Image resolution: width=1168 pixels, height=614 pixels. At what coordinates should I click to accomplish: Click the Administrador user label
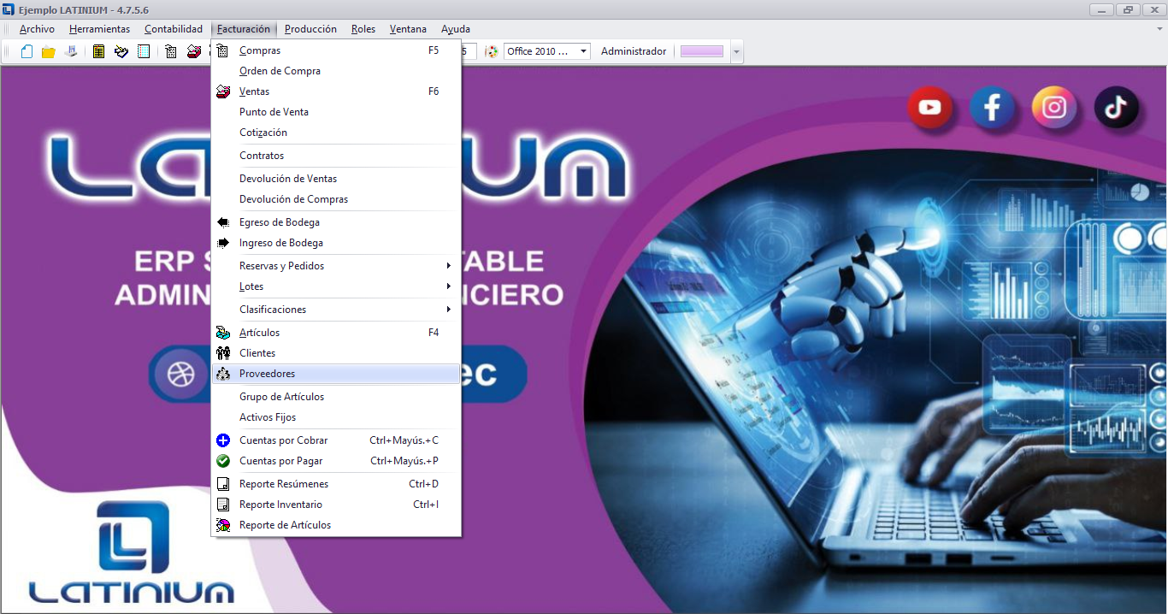pos(633,51)
